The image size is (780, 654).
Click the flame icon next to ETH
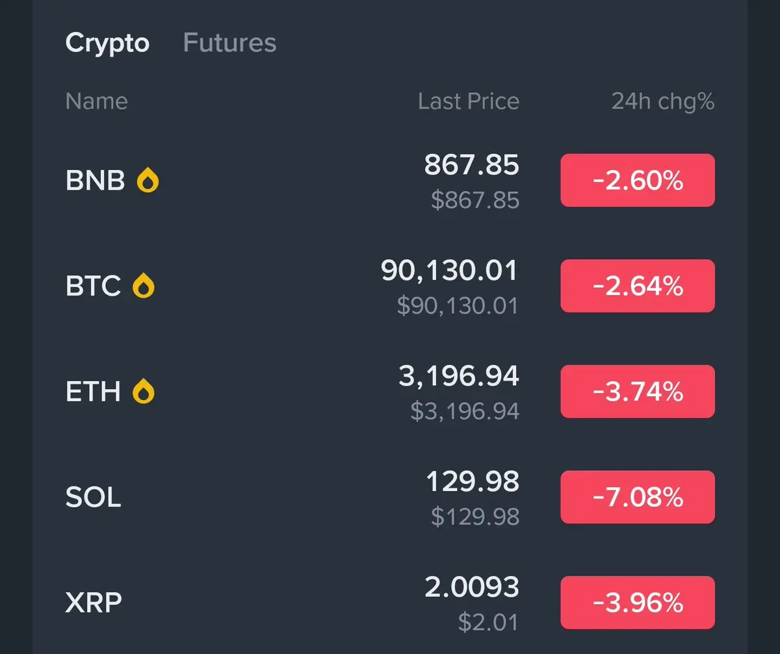click(x=144, y=392)
